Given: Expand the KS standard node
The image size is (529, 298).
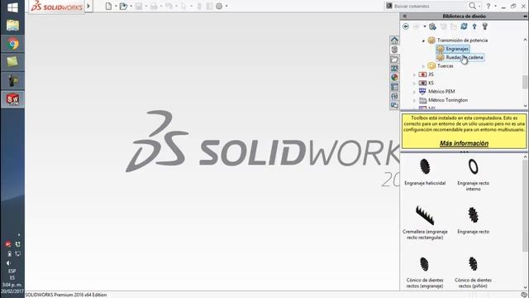Looking at the screenshot, I should (x=415, y=83).
